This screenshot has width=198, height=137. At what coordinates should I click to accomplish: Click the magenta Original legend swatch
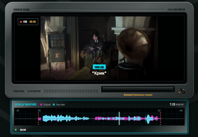41,104
